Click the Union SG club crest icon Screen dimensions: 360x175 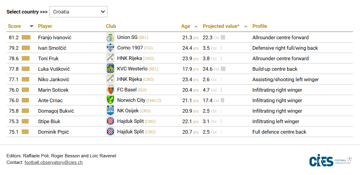(x=110, y=37)
